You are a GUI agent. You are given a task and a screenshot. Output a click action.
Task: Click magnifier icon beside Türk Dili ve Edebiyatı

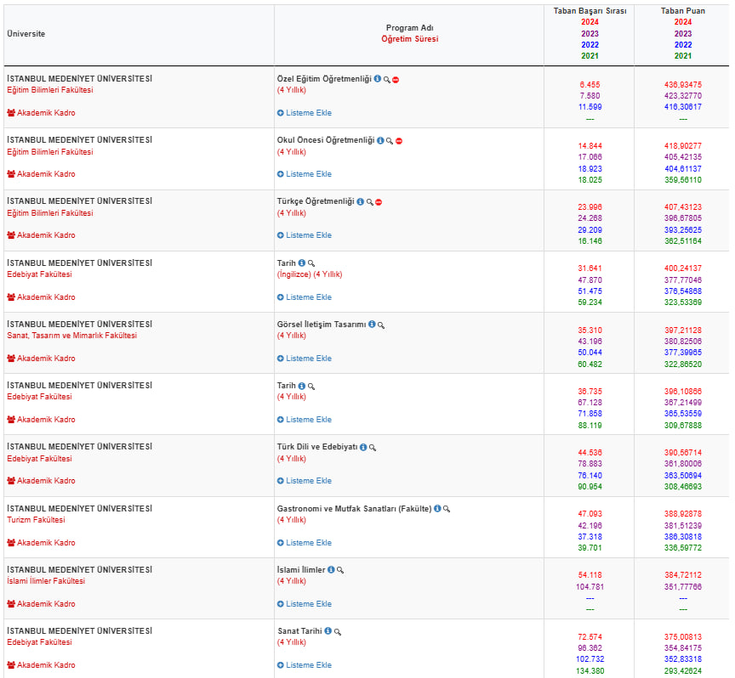373,447
